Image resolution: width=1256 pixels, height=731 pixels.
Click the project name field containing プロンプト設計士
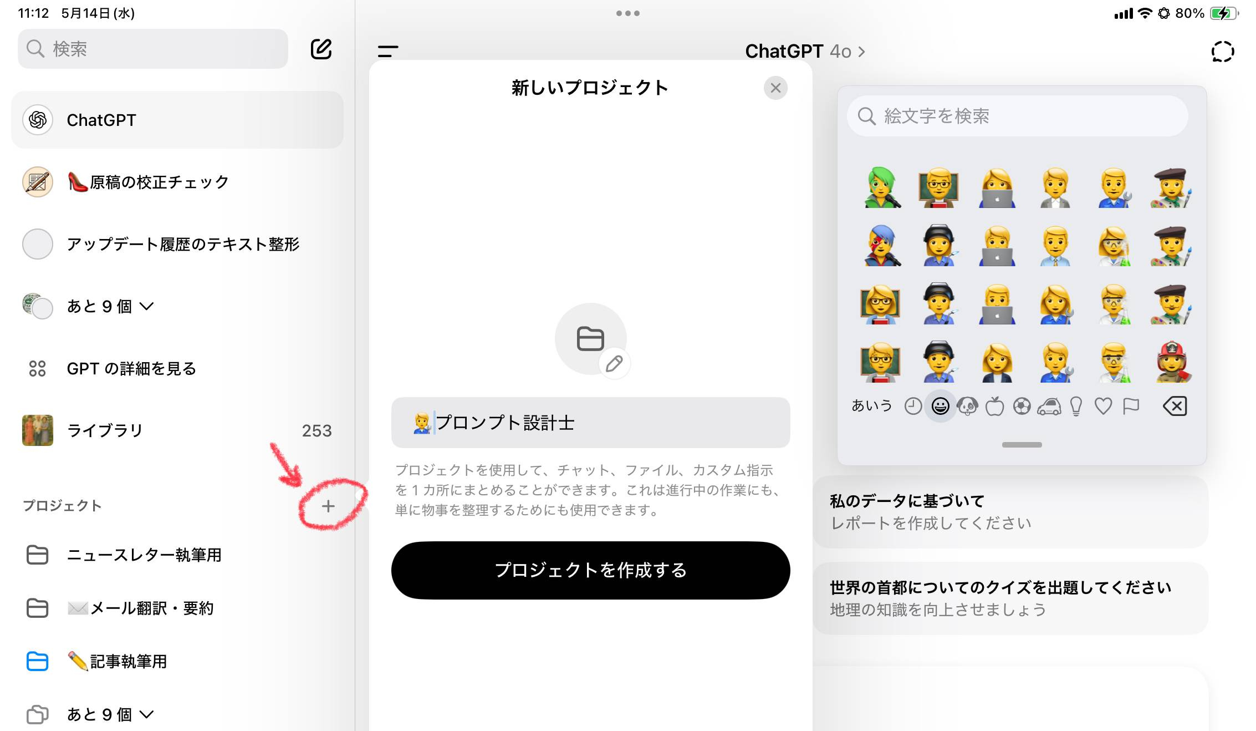pyautogui.click(x=590, y=423)
